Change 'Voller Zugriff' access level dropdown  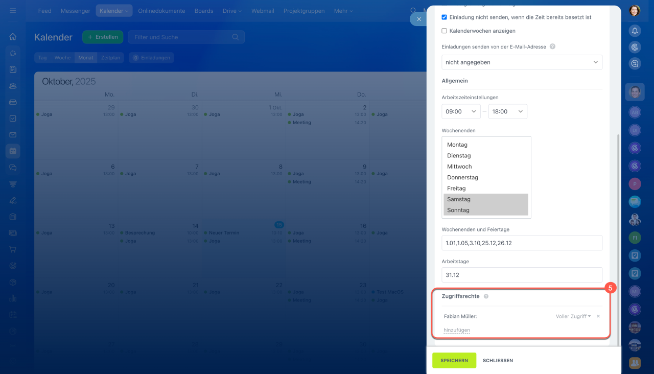(x=573, y=316)
